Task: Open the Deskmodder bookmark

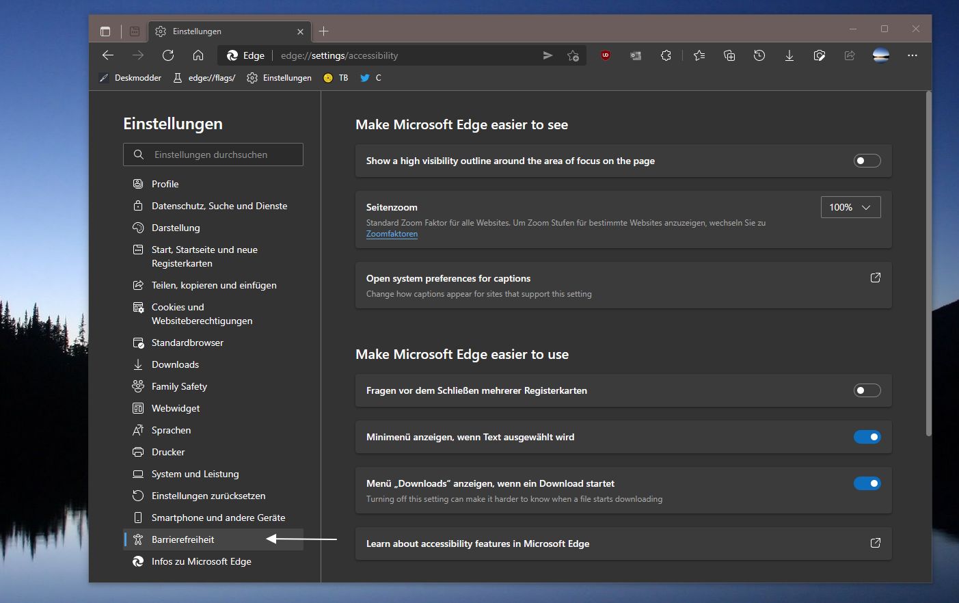Action: point(131,78)
